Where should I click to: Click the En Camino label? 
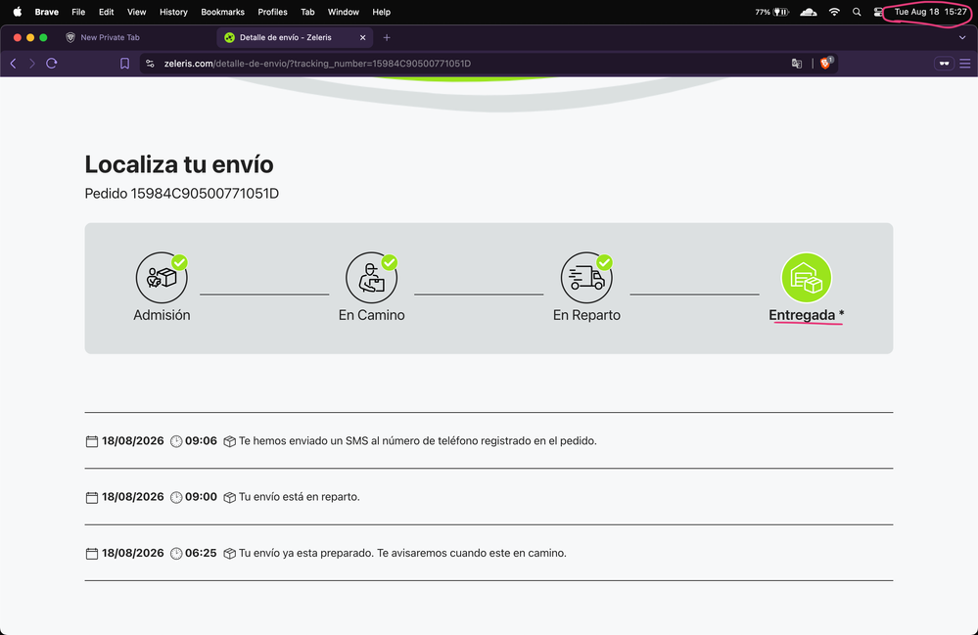[372, 315]
